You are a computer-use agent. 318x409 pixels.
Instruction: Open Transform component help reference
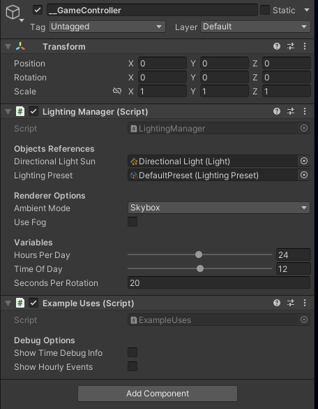(277, 46)
